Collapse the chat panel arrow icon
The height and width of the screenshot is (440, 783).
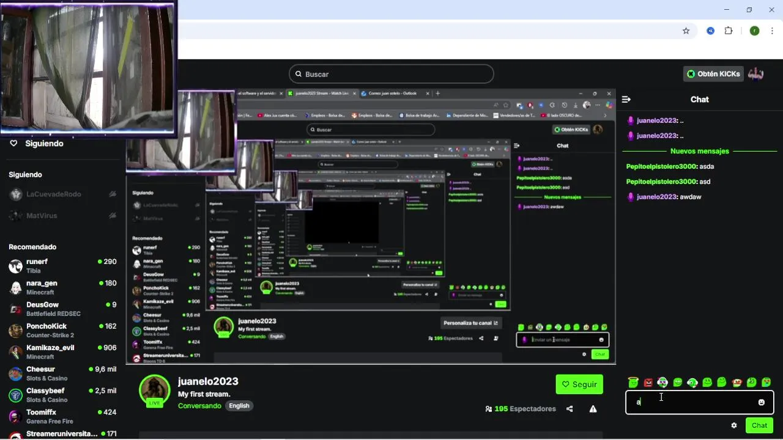(626, 99)
